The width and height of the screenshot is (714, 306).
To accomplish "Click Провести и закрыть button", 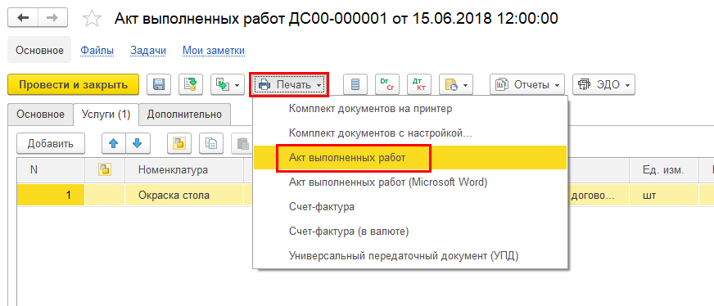I will pyautogui.click(x=73, y=84).
